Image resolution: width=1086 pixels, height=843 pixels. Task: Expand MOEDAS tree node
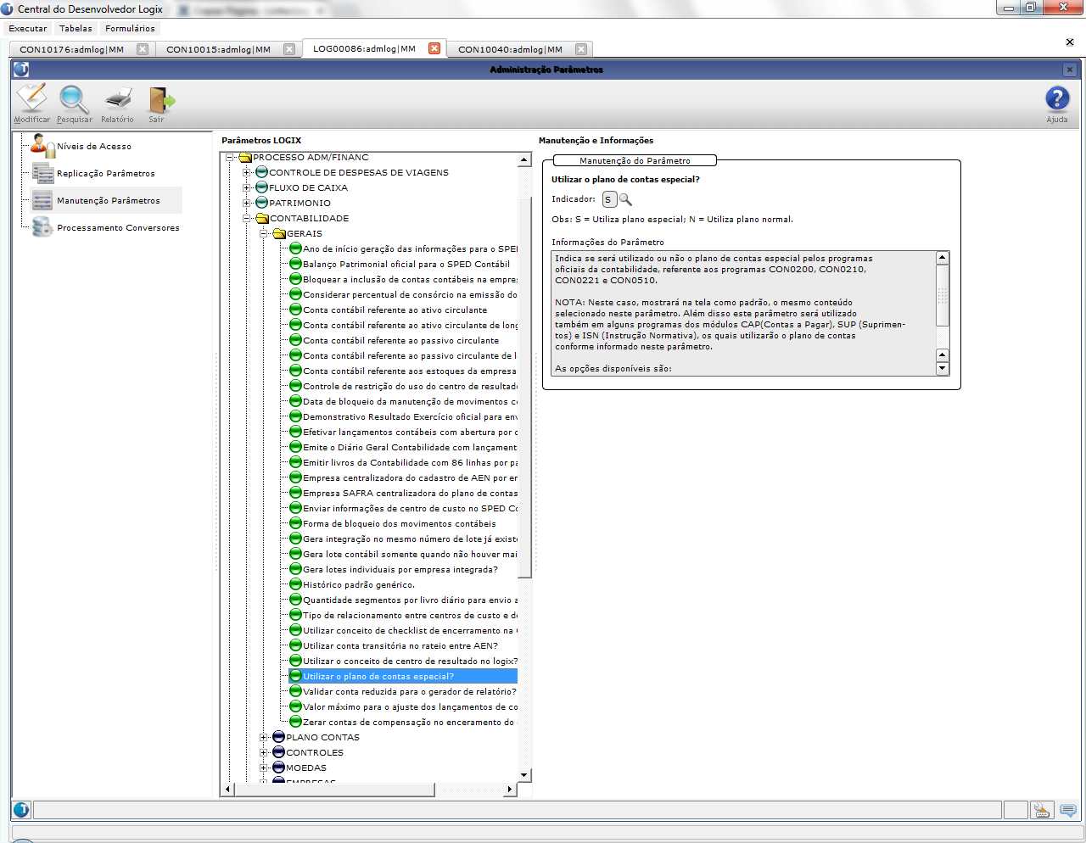point(264,768)
